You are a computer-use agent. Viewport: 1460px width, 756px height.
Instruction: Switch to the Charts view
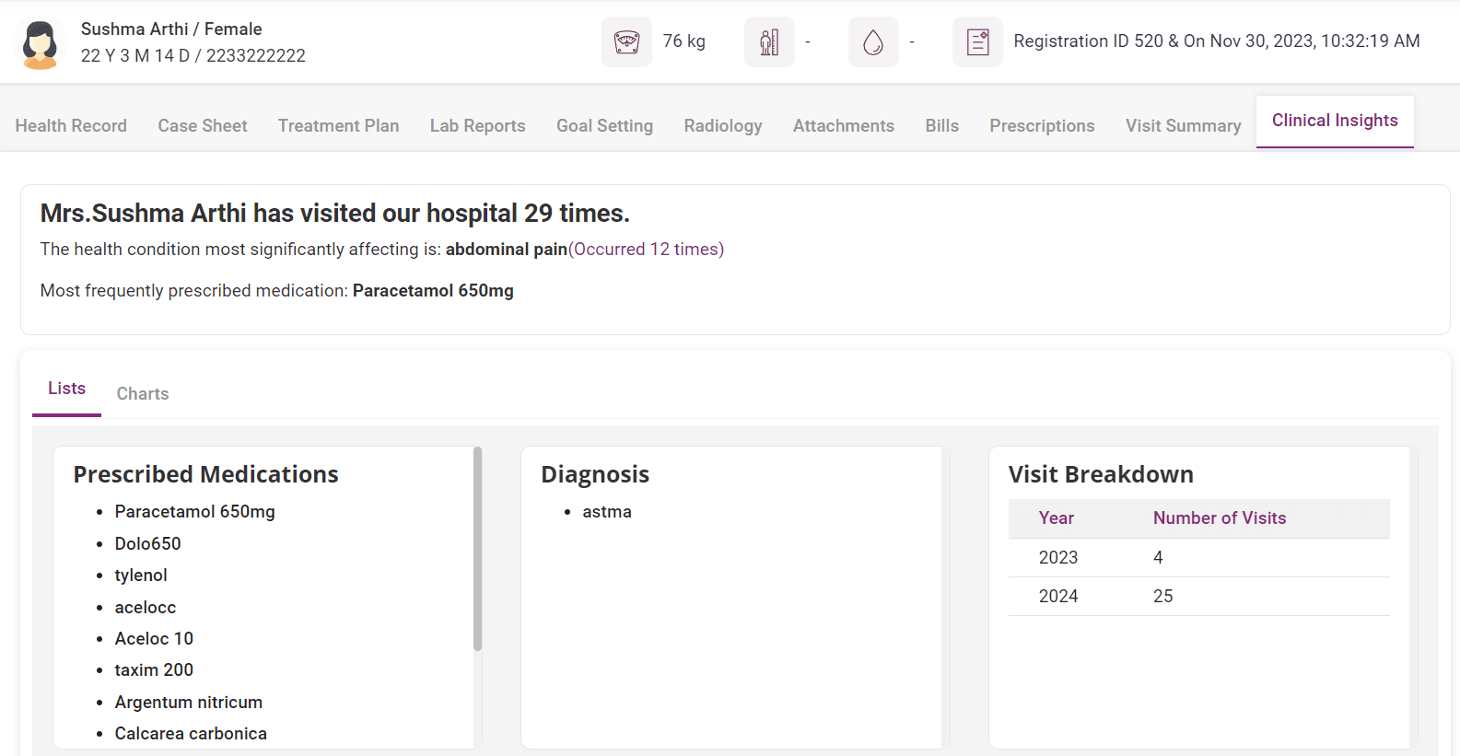click(x=143, y=394)
